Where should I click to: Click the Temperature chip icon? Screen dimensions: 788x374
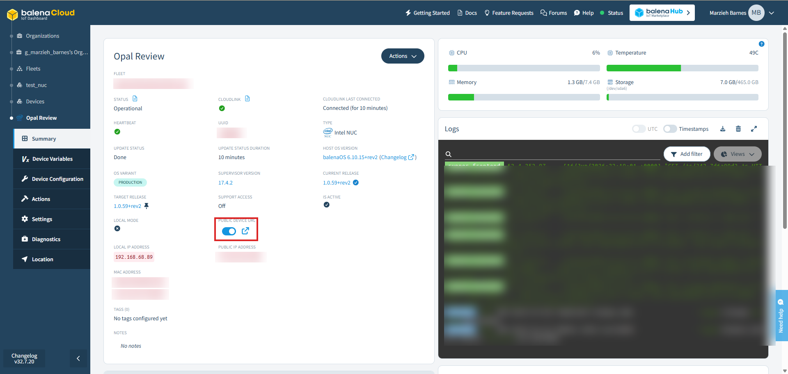click(610, 53)
